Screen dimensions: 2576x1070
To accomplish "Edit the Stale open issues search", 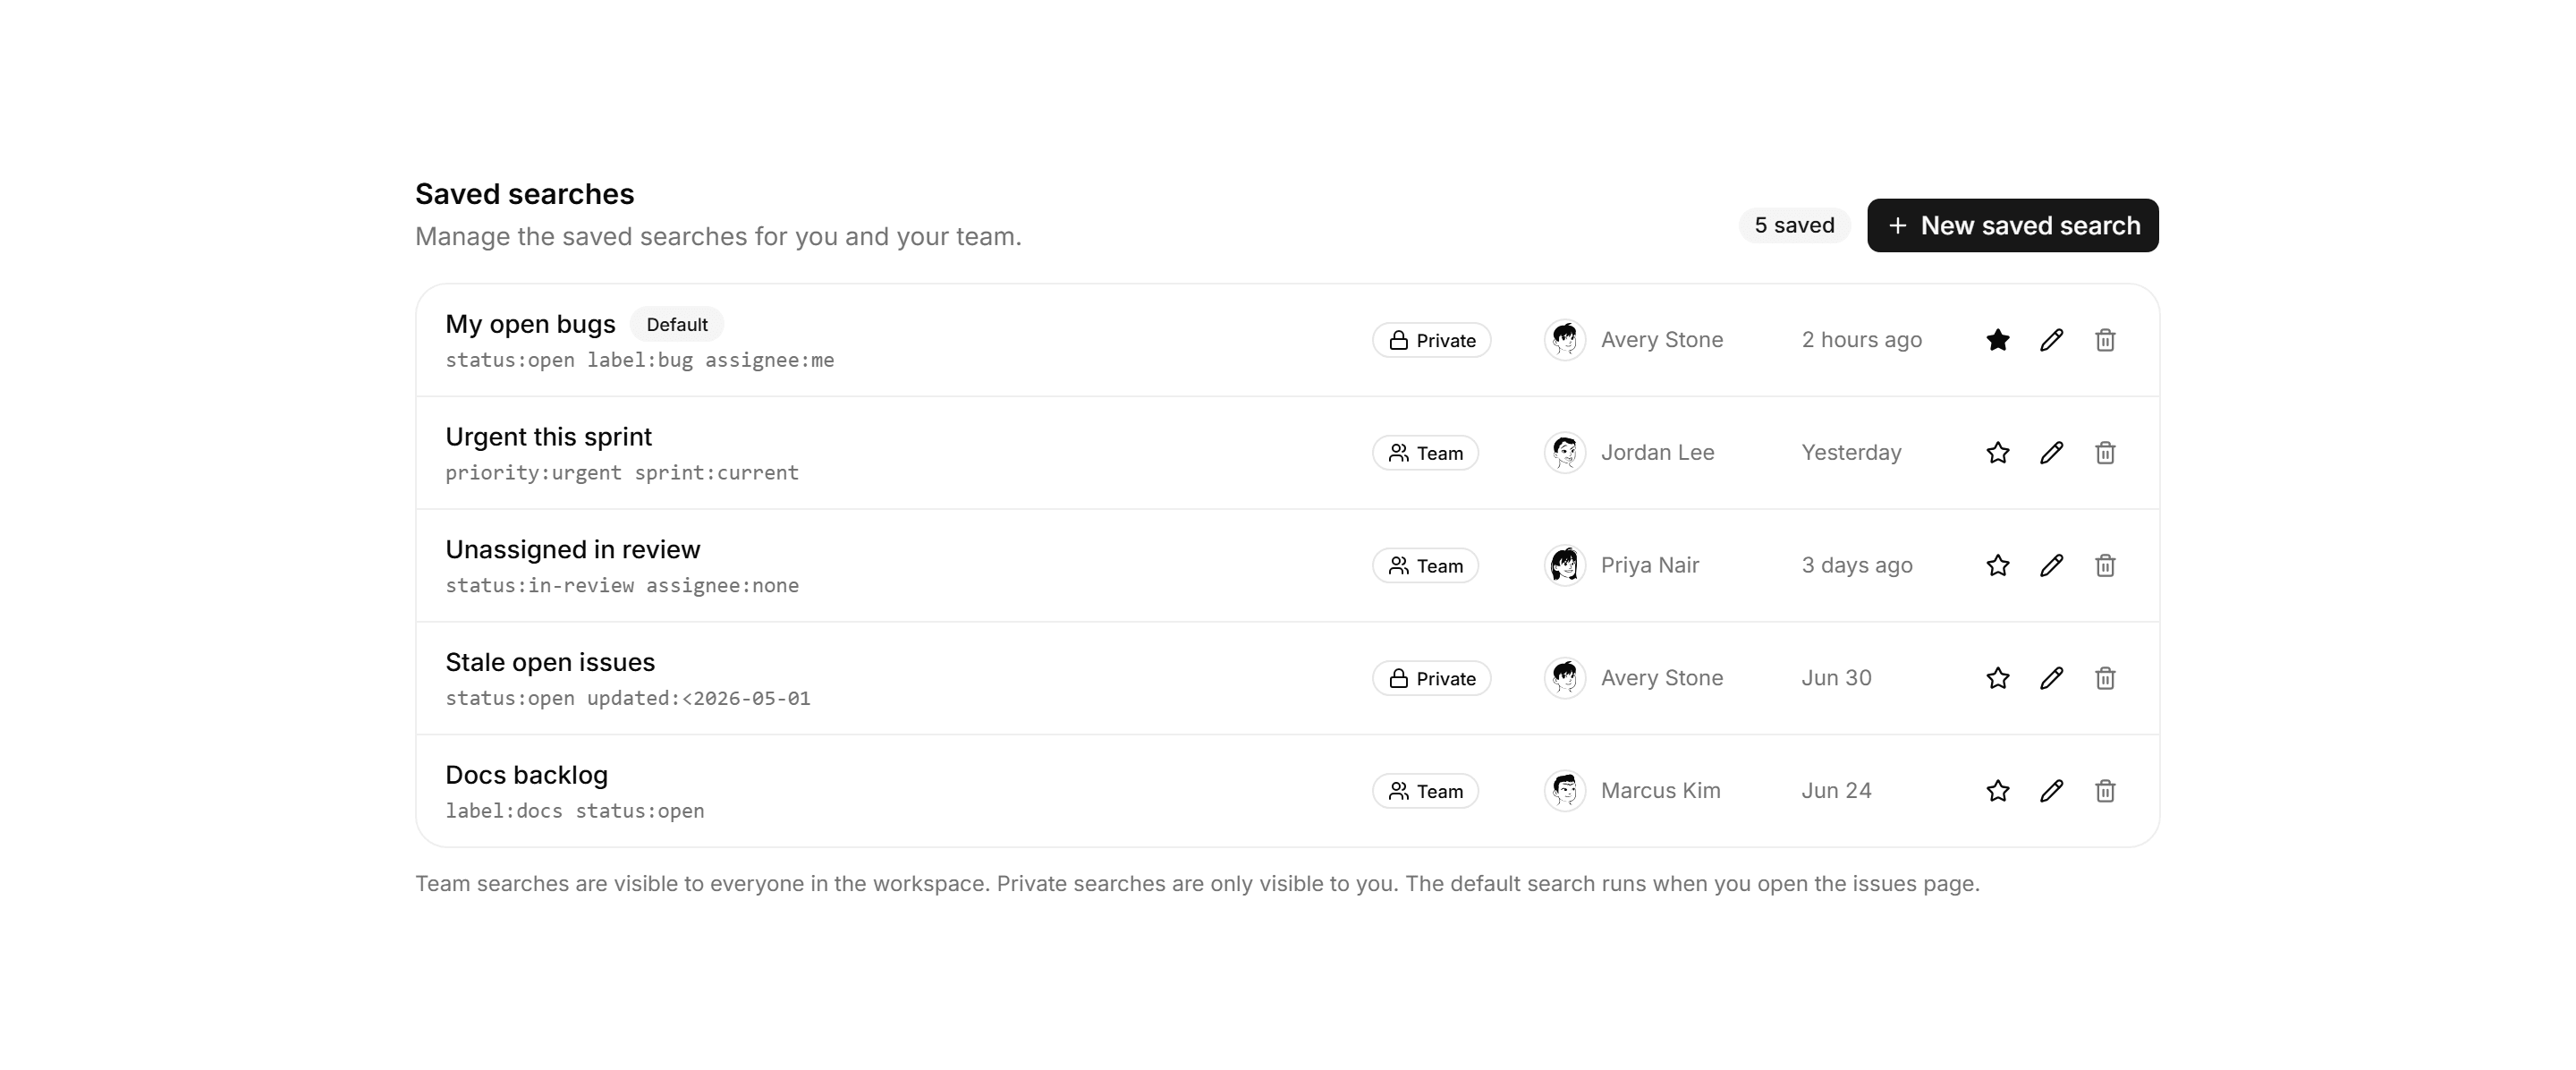I will 2051,678.
